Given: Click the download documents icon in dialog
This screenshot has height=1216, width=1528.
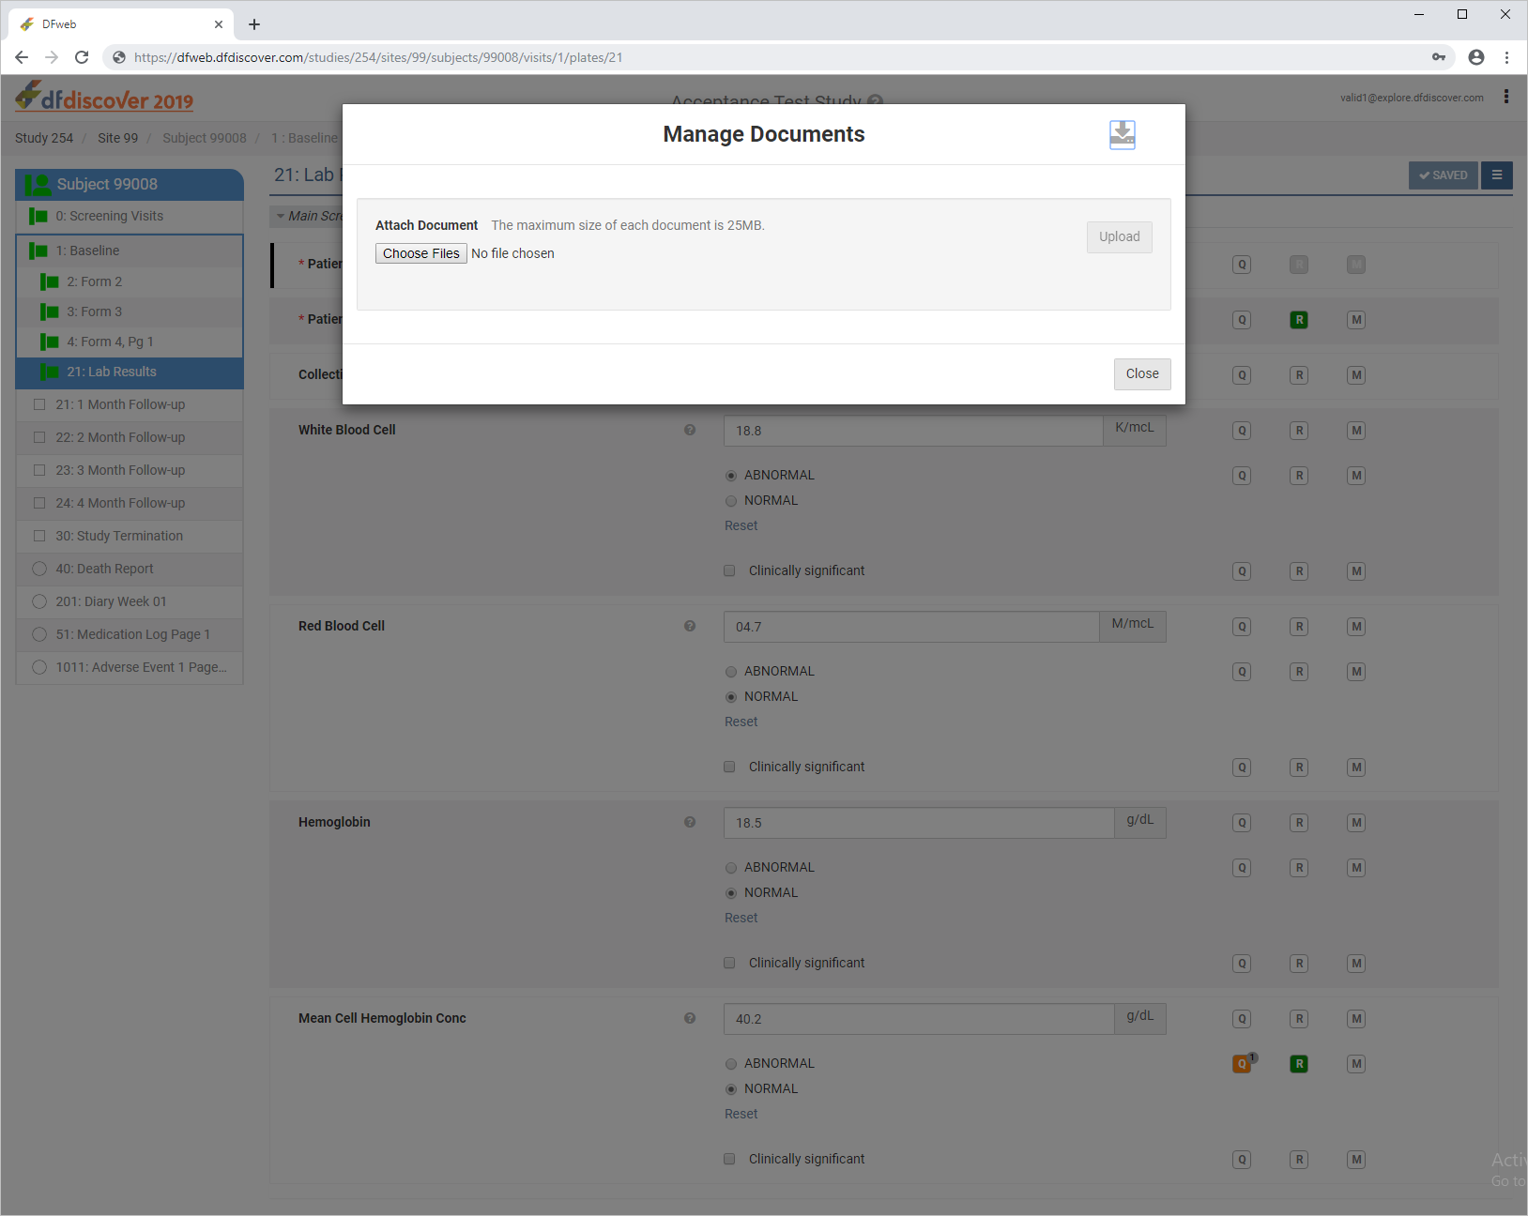Looking at the screenshot, I should [1122, 135].
